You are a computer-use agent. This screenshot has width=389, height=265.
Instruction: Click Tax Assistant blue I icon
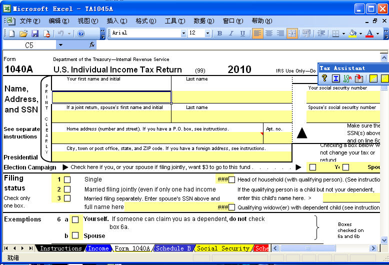click(336, 78)
